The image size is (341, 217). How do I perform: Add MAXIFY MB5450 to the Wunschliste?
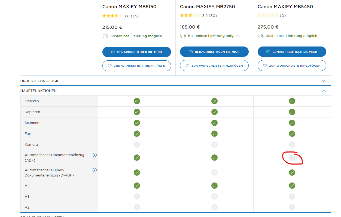pos(292,66)
